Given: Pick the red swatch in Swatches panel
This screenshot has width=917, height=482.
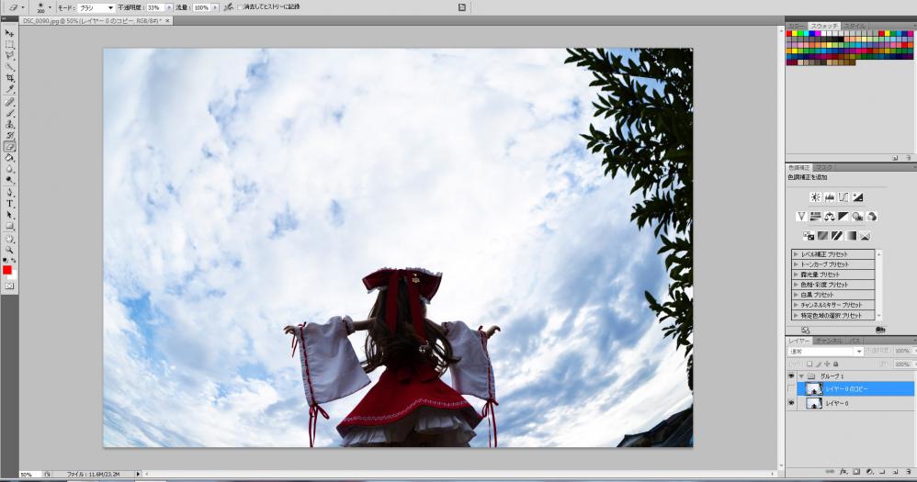Looking at the screenshot, I should [789, 34].
